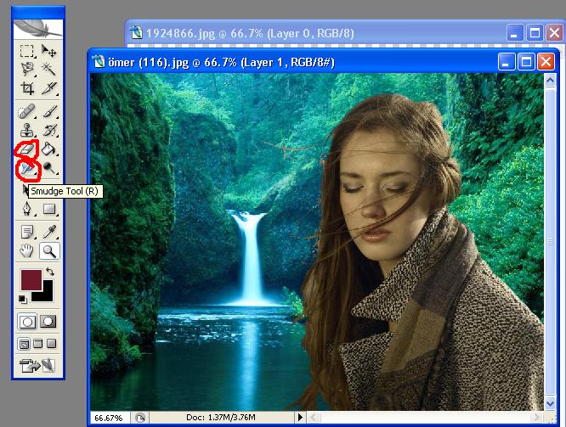Select the Rectangular Marquee tool
The image size is (566, 427).
tap(27, 51)
